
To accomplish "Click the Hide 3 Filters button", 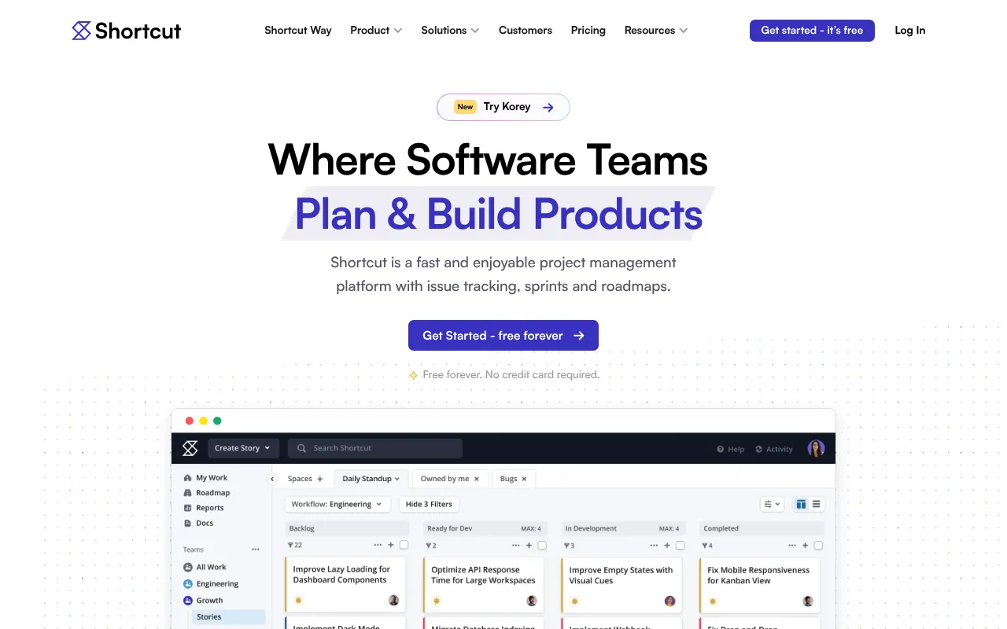I will point(429,504).
